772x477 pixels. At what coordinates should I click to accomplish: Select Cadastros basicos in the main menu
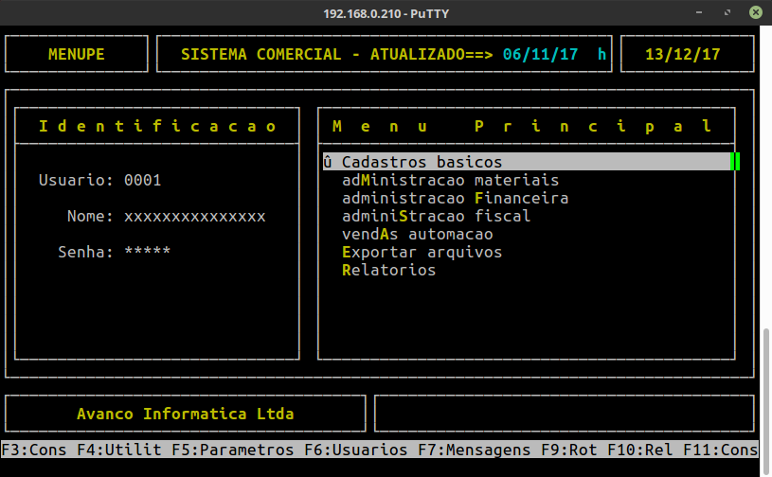[422, 162]
